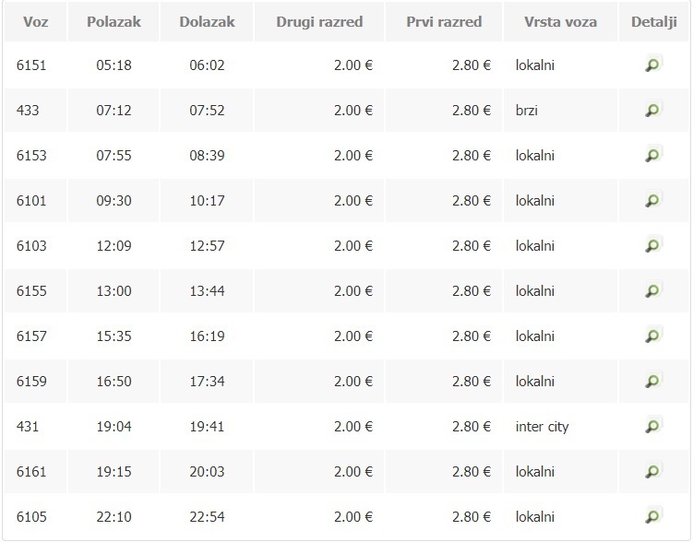This screenshot has height=542, width=693.
Task: Open details of train 6105
Action: click(x=653, y=516)
